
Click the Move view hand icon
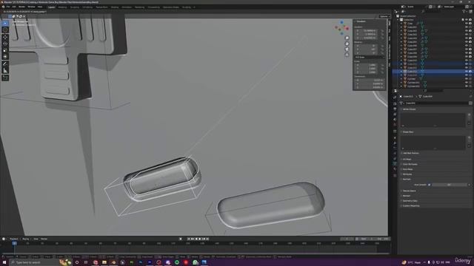click(x=347, y=44)
